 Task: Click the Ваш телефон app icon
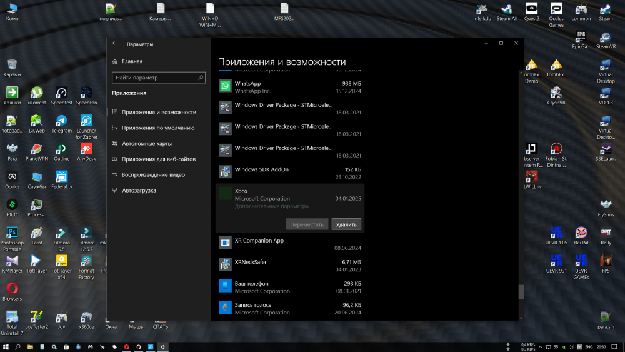(225, 286)
